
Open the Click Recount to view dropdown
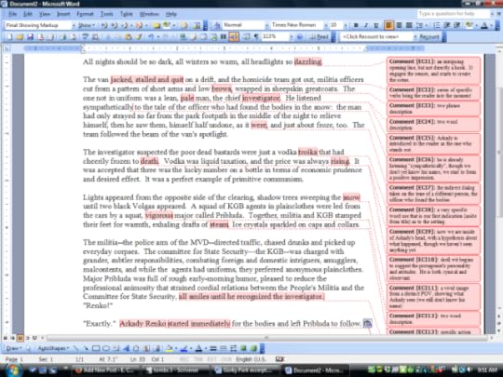415,37
